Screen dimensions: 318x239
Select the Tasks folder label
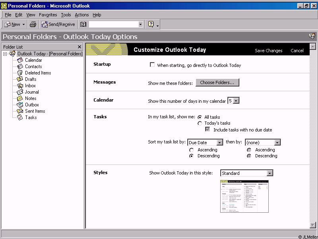pos(31,117)
